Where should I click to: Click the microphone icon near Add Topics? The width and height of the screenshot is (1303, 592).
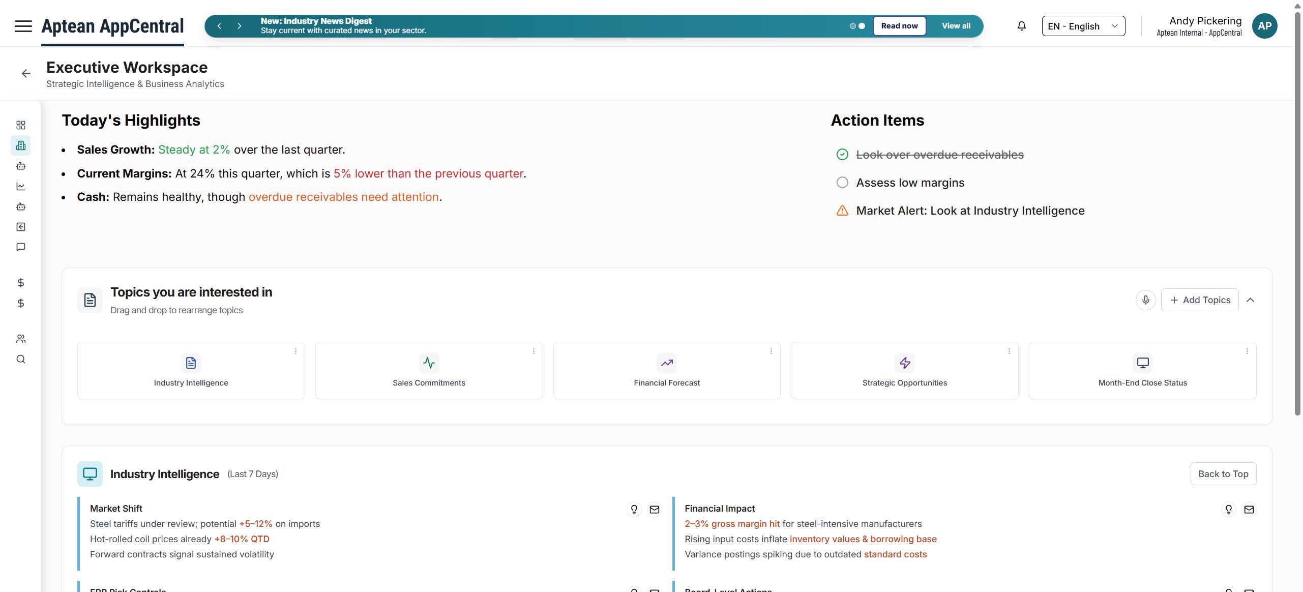coord(1145,300)
